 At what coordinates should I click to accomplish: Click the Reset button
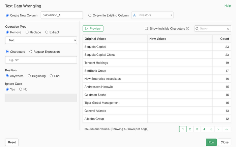(x=12, y=142)
